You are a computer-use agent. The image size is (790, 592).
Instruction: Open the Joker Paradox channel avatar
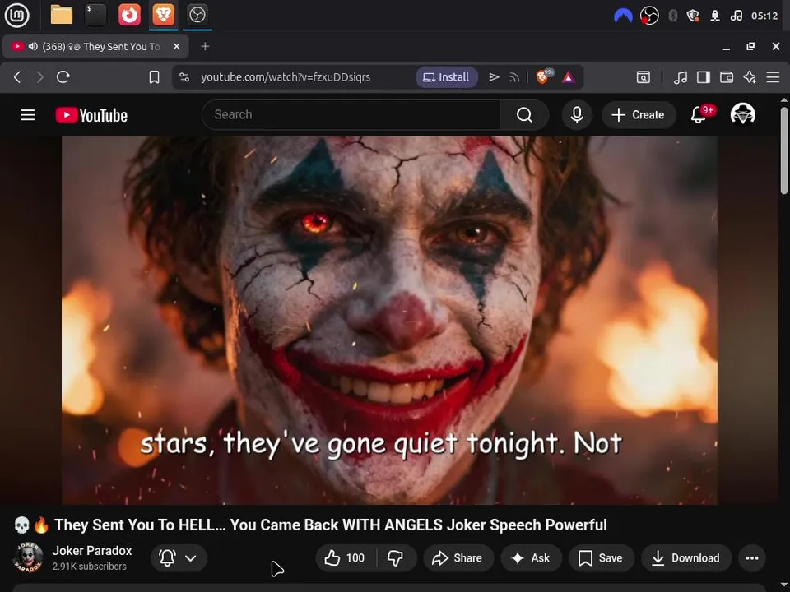(28, 557)
